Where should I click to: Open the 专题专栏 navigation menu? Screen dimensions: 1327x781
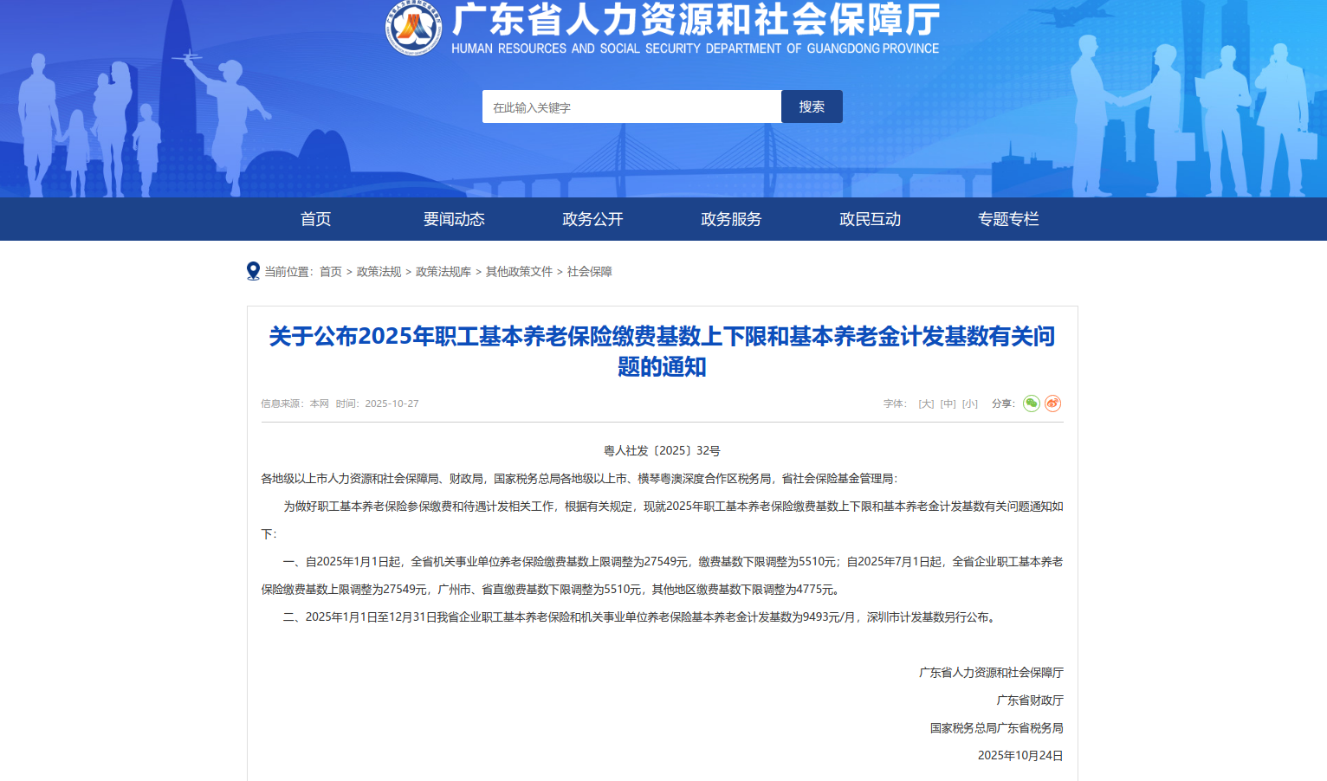click(1008, 219)
